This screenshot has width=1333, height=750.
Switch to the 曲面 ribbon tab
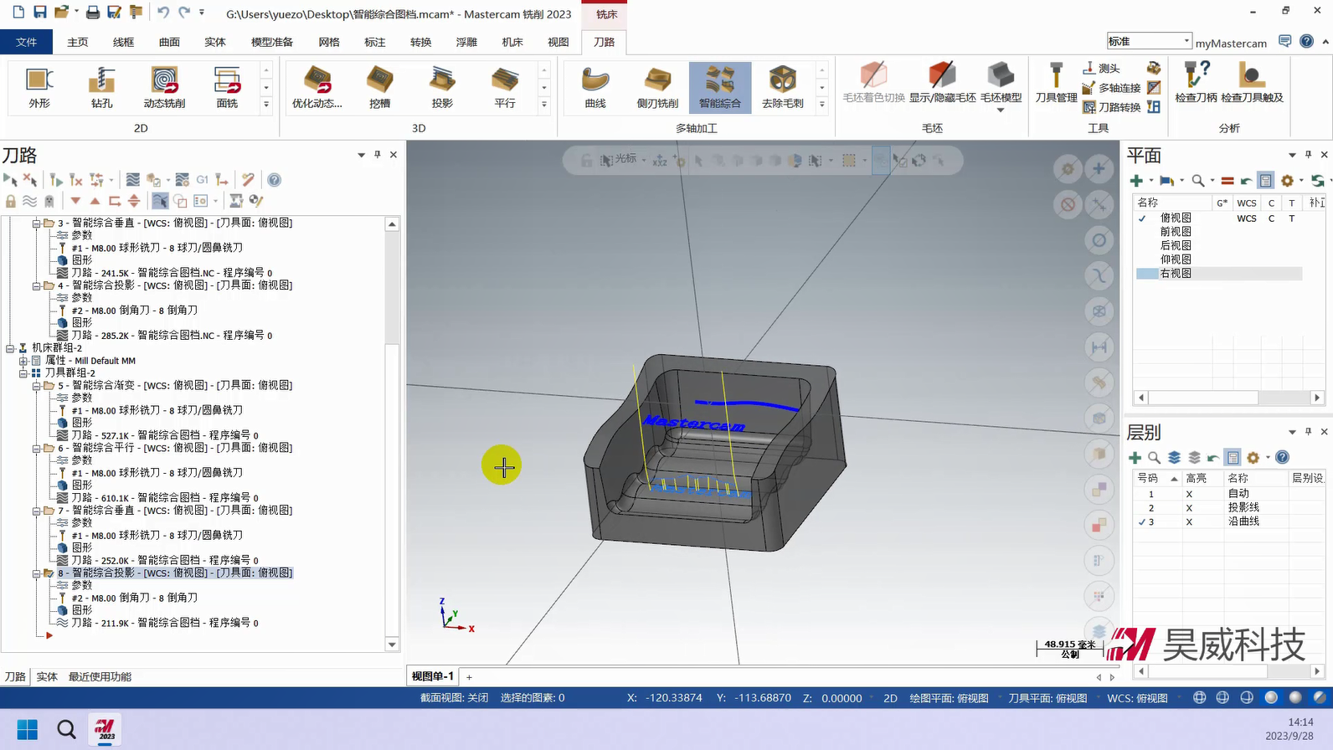[x=169, y=42]
